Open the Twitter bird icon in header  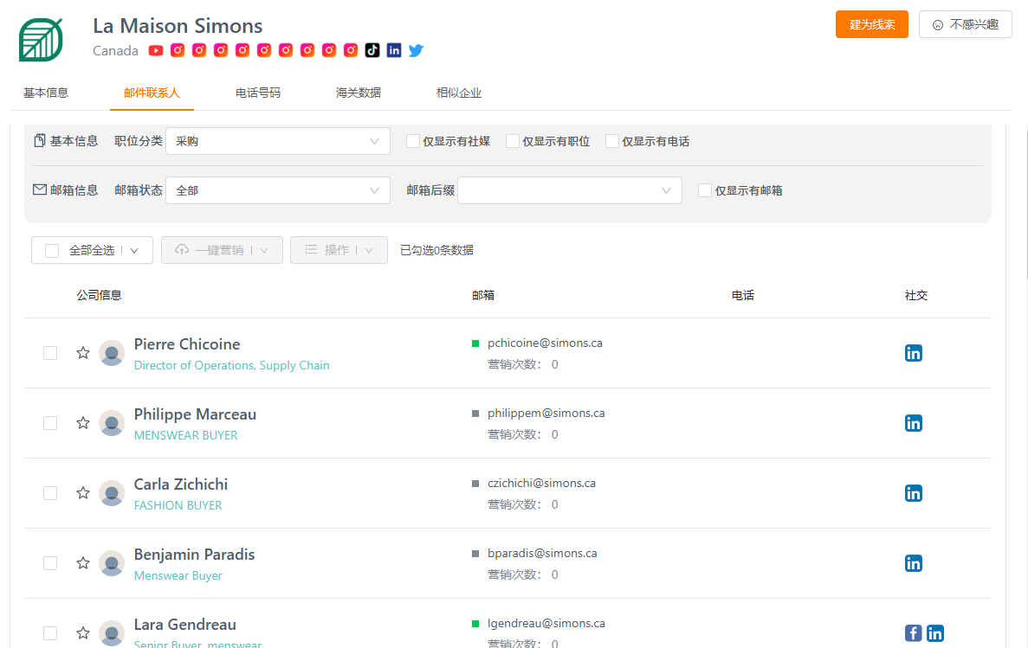417,50
